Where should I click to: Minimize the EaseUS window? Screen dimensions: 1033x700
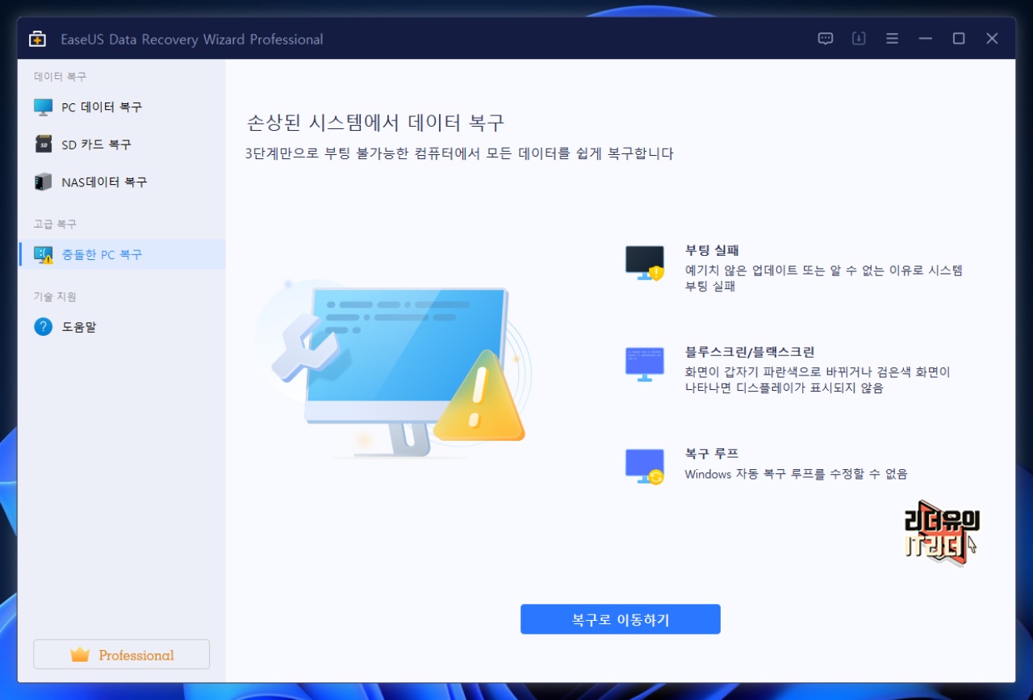pyautogui.click(x=925, y=39)
